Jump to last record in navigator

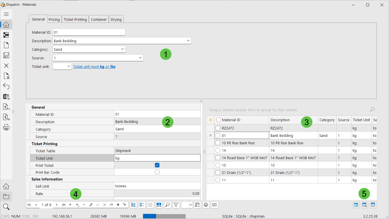click(64, 205)
